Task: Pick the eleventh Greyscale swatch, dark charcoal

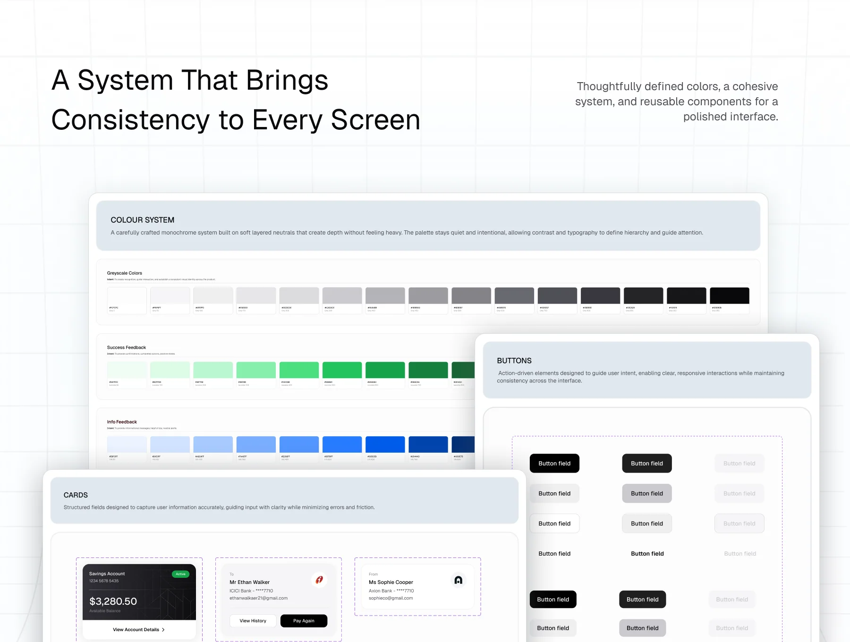Action: coord(557,300)
